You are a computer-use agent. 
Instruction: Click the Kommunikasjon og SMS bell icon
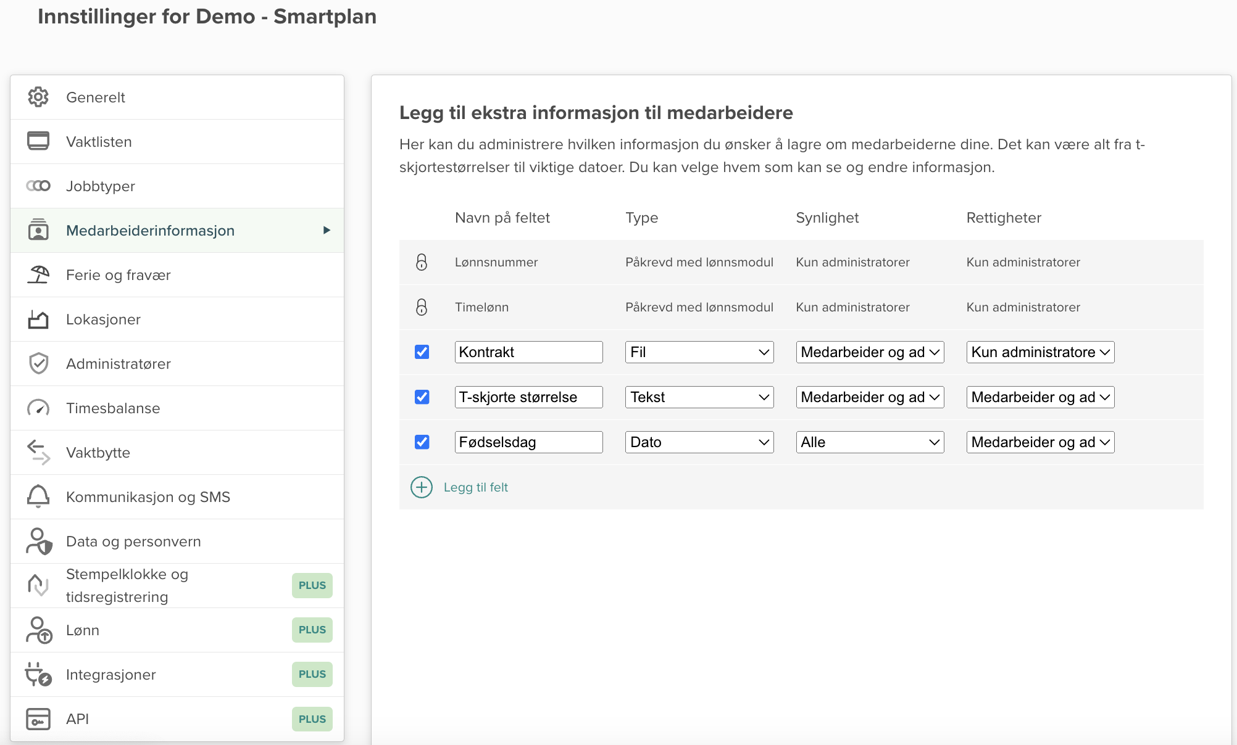[38, 496]
